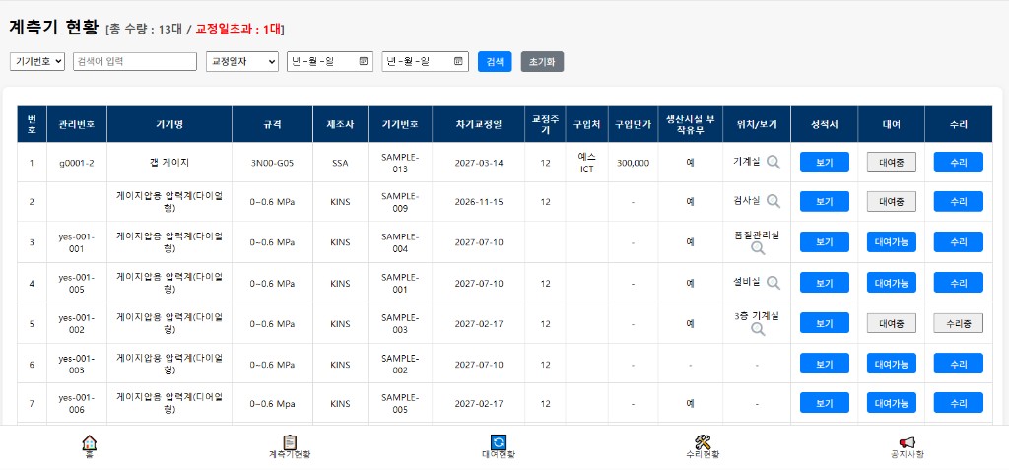Click 대여가능 button in SAMPLE-005 row
Viewport: 1009px width, 470px height.
coord(891,402)
